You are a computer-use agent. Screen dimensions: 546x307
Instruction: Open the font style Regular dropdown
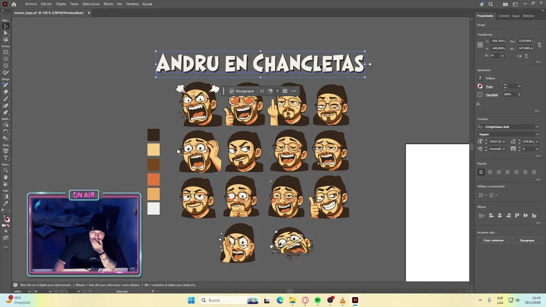click(537, 134)
